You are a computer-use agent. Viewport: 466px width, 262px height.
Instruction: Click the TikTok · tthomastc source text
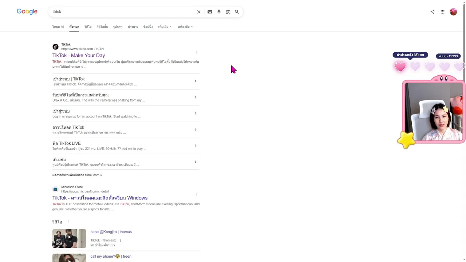pyautogui.click(x=103, y=241)
